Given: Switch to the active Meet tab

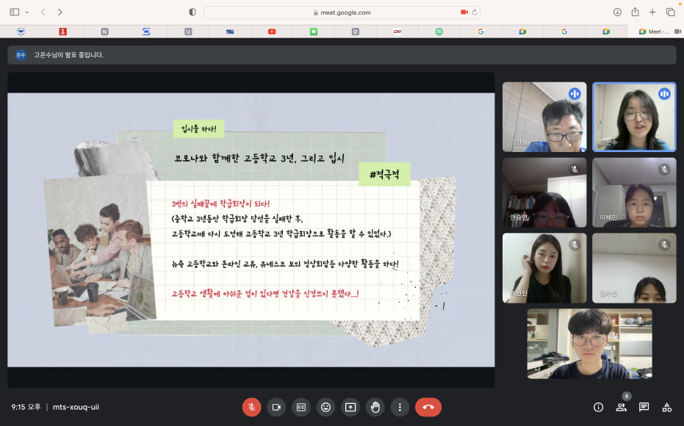Looking at the screenshot, I should [x=654, y=32].
